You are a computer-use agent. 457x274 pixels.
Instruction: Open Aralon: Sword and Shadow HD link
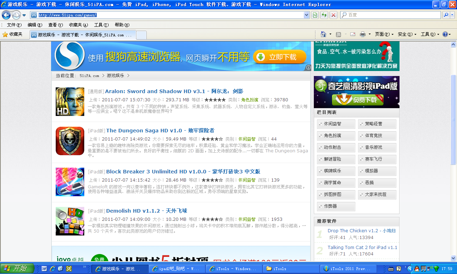click(155, 91)
